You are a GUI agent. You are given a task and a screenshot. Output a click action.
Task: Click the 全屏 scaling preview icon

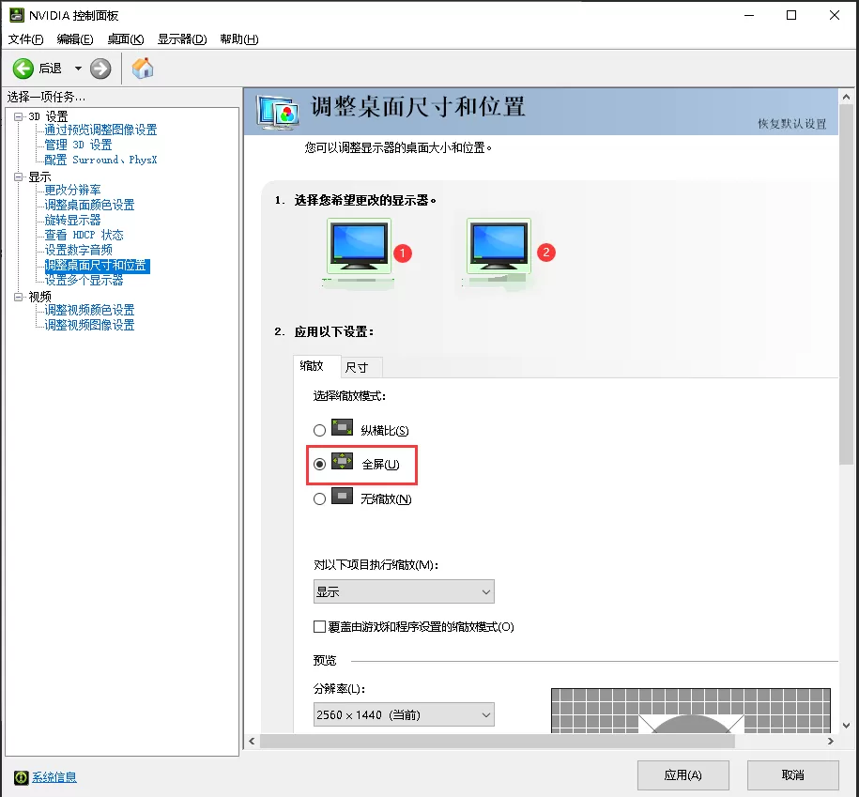[341, 464]
